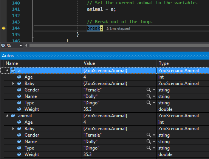
Task: Open zoom level 98 % dropdown
Action: click(21, 46)
